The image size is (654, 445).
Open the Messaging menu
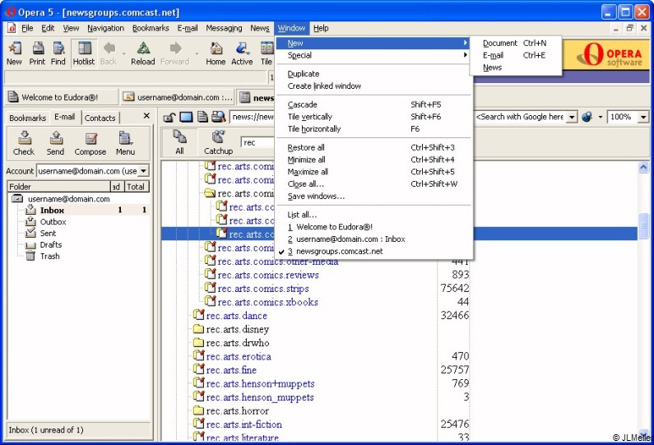(x=224, y=28)
